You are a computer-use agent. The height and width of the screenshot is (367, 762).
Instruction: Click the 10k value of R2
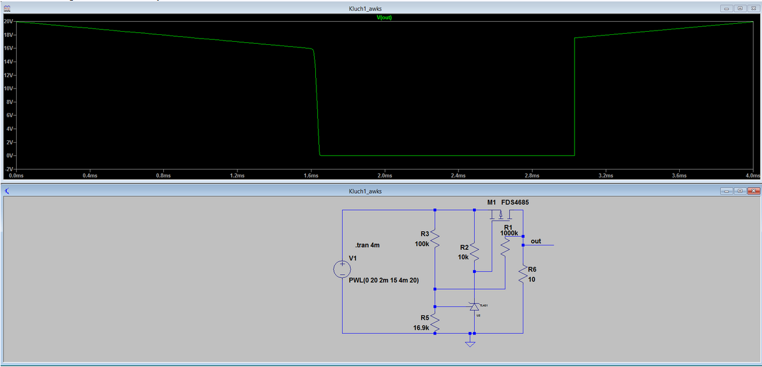pos(463,257)
